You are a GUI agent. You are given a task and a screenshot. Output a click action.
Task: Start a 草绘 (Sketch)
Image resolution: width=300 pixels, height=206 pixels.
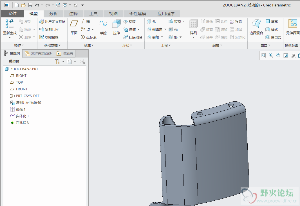[103, 27]
